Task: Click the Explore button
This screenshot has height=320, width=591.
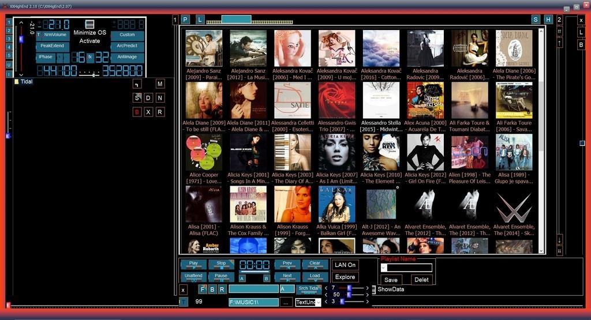Action: 345,277
